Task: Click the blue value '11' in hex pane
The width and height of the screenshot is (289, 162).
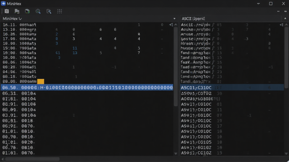Action: [75, 48]
